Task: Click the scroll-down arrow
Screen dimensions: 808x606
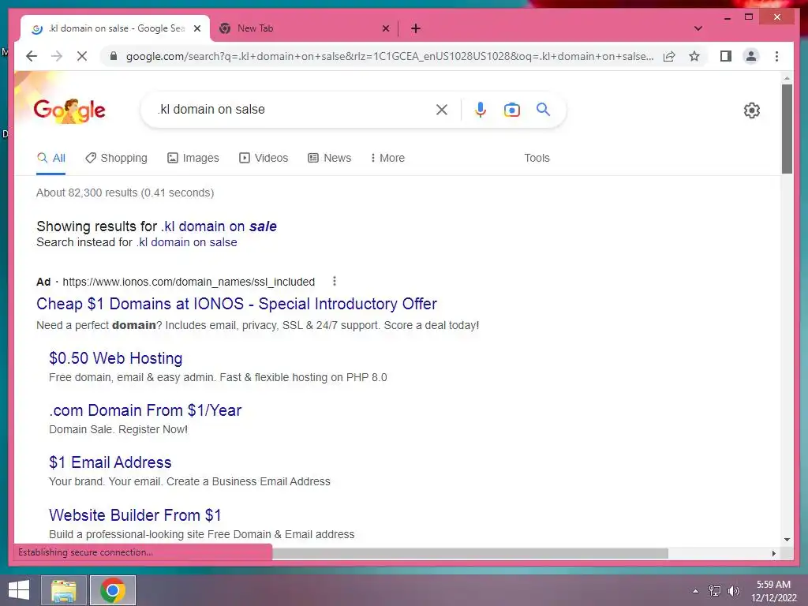Action: tap(787, 540)
